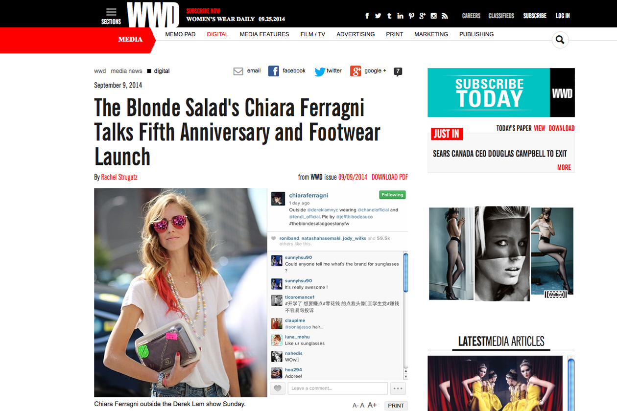The image size is (617, 411).
Task: Click the wwd breadcrumb link
Action: [x=100, y=71]
